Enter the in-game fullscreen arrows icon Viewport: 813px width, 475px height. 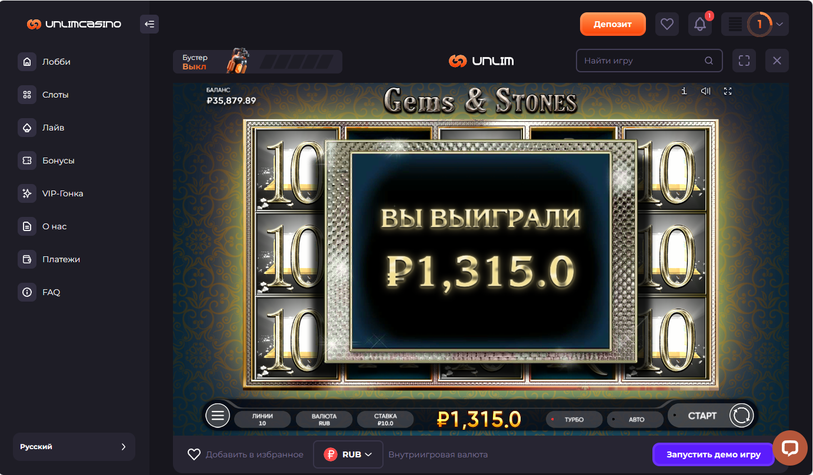[728, 91]
